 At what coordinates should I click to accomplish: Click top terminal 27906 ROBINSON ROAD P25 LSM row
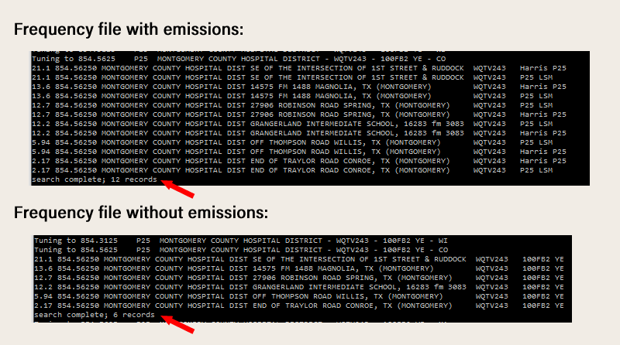click(x=292, y=105)
